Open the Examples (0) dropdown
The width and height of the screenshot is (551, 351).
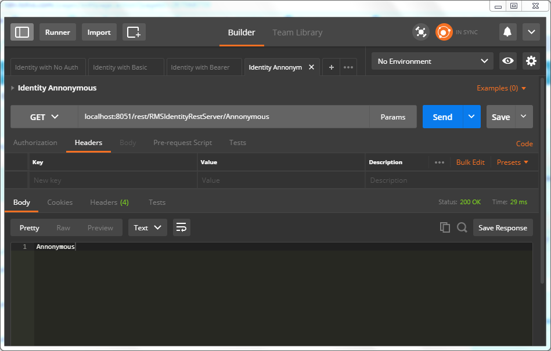pos(501,88)
